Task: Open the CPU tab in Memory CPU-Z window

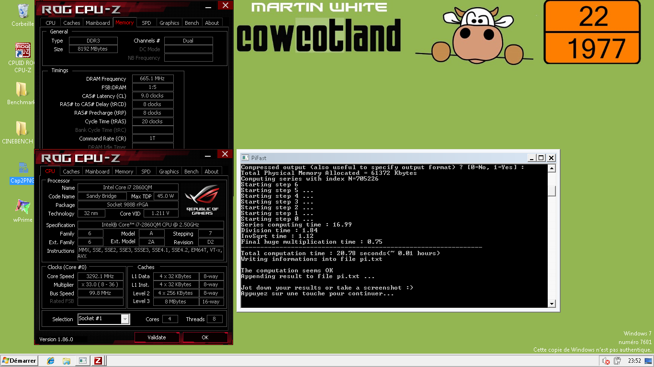Action: [50, 22]
